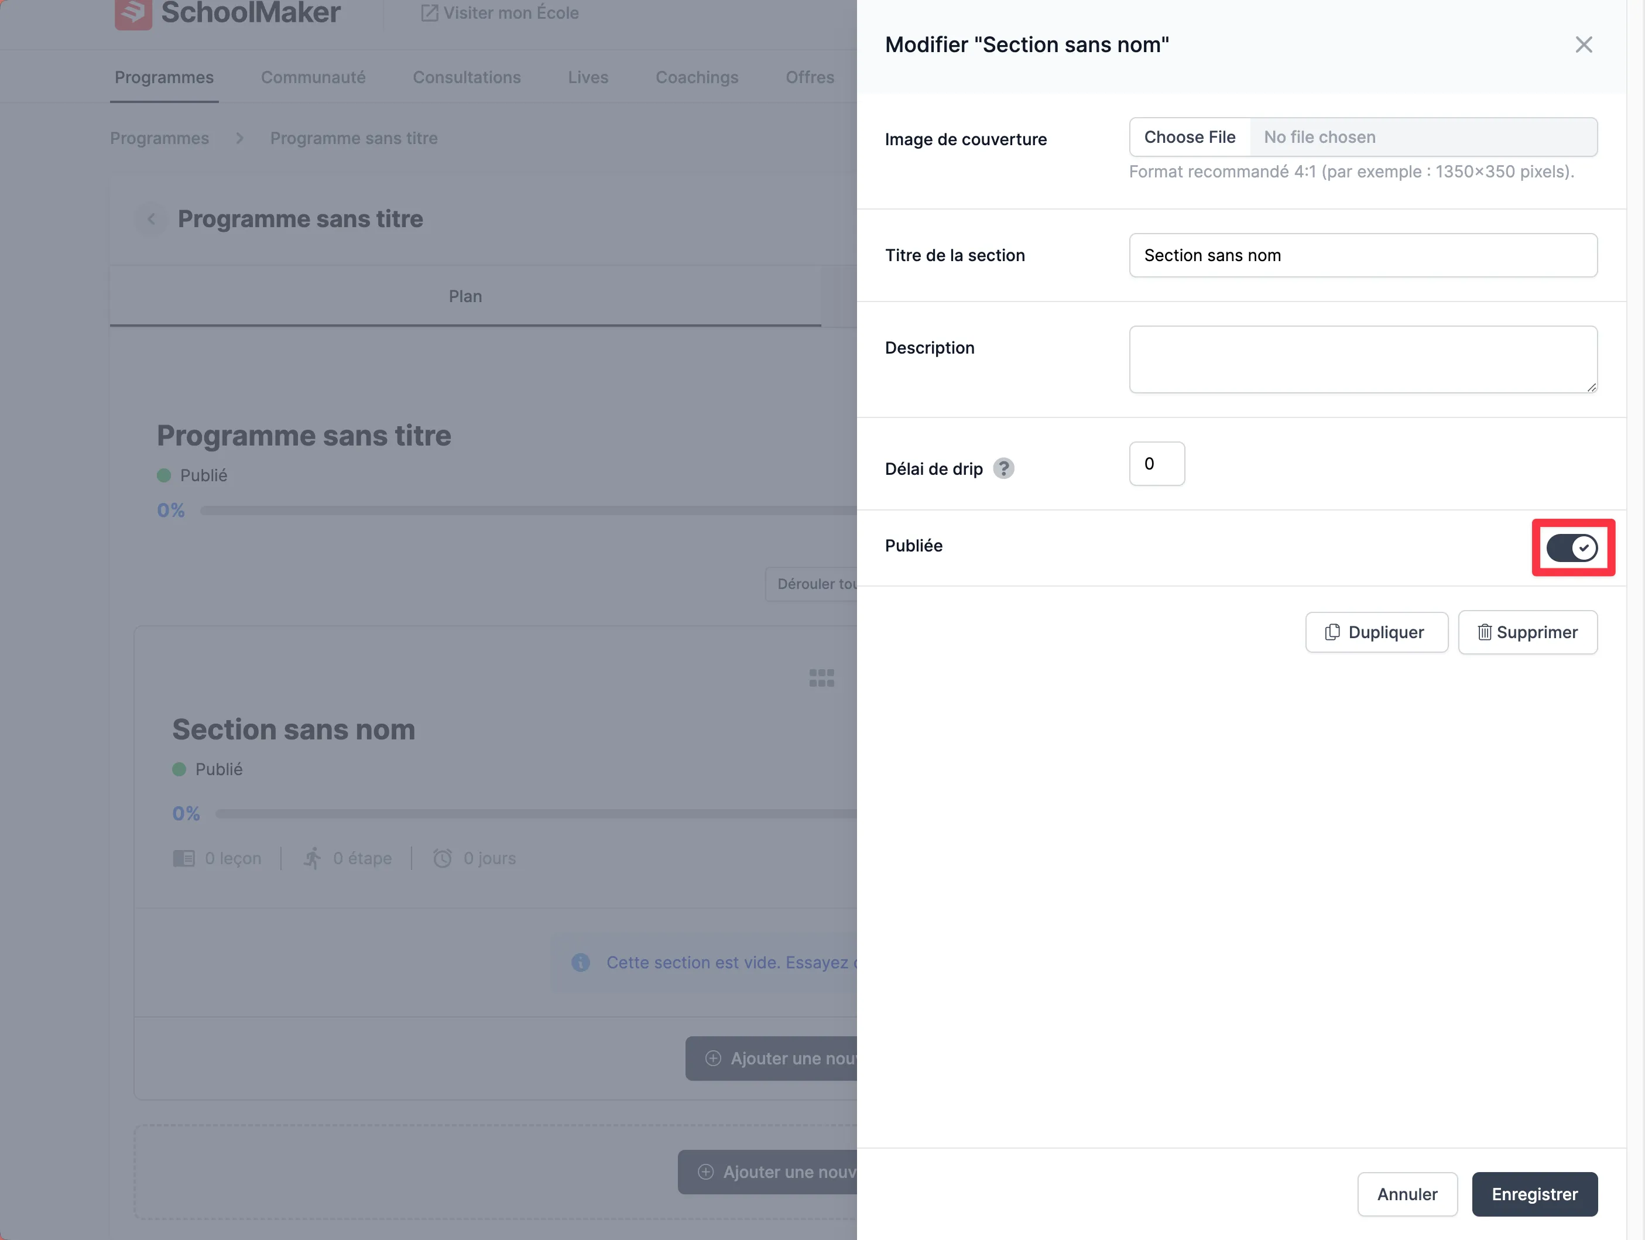The height and width of the screenshot is (1240, 1645).
Task: Click Programme sans titre breadcrumb
Action: [x=353, y=138]
